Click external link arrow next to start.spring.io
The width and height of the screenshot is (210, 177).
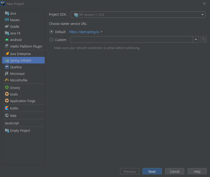click(101, 32)
